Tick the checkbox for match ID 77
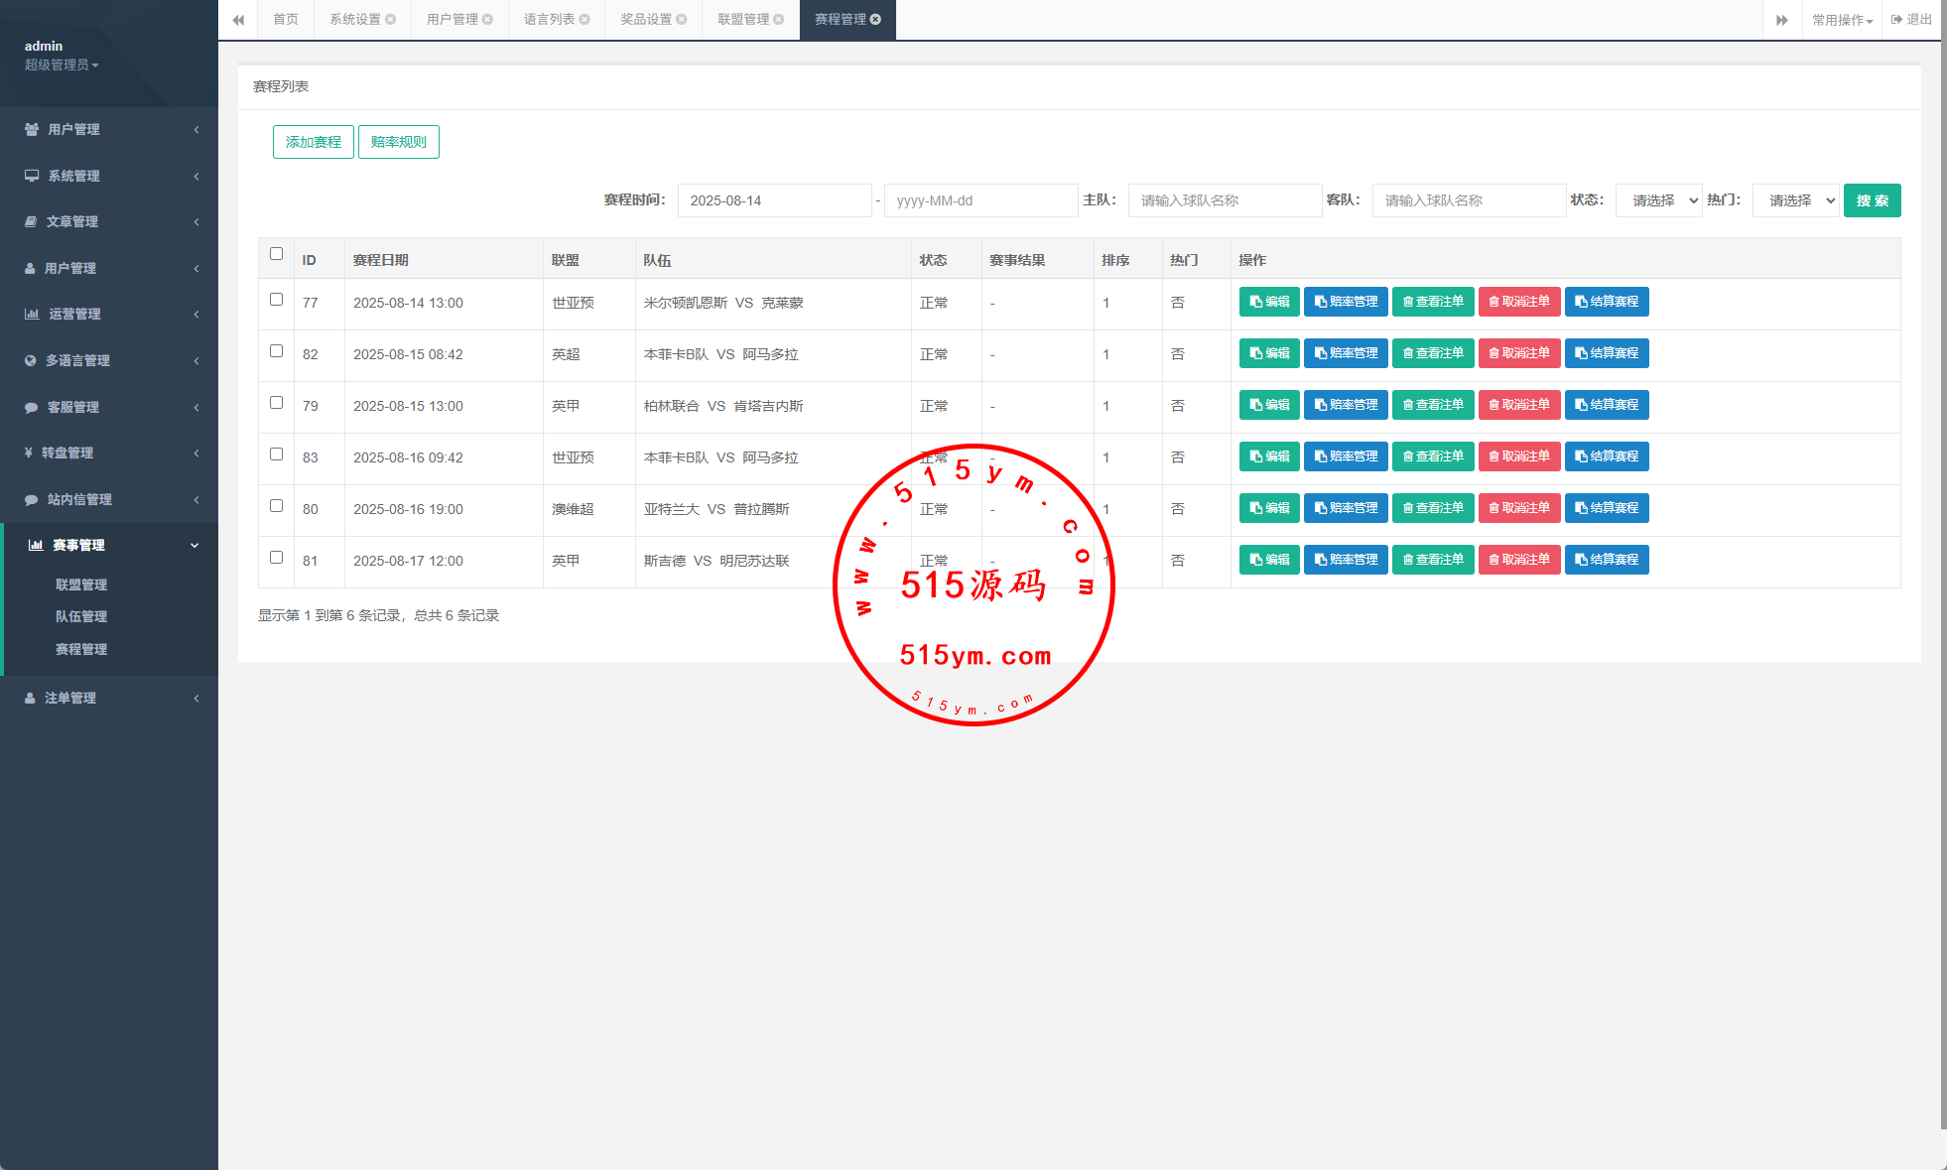Image resolution: width=1947 pixels, height=1170 pixels. [276, 300]
